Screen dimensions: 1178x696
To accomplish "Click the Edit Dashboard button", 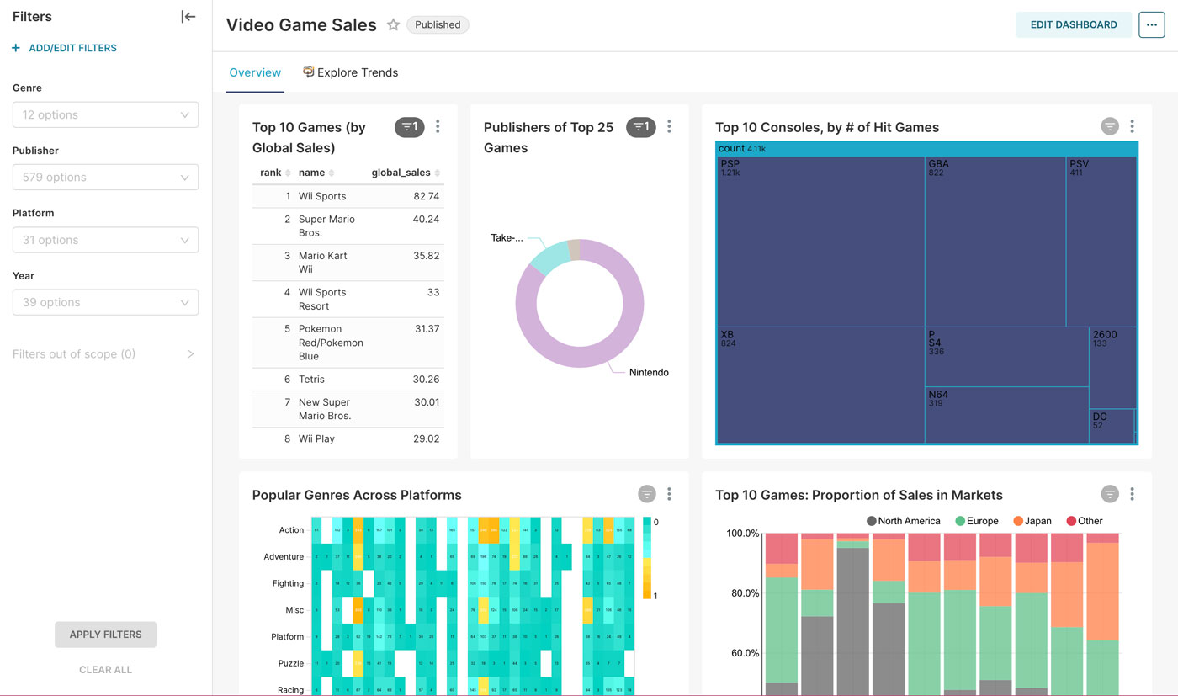I will point(1073,25).
